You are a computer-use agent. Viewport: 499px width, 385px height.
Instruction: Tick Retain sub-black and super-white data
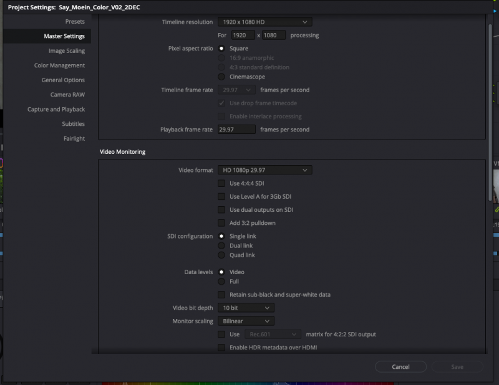pos(221,295)
